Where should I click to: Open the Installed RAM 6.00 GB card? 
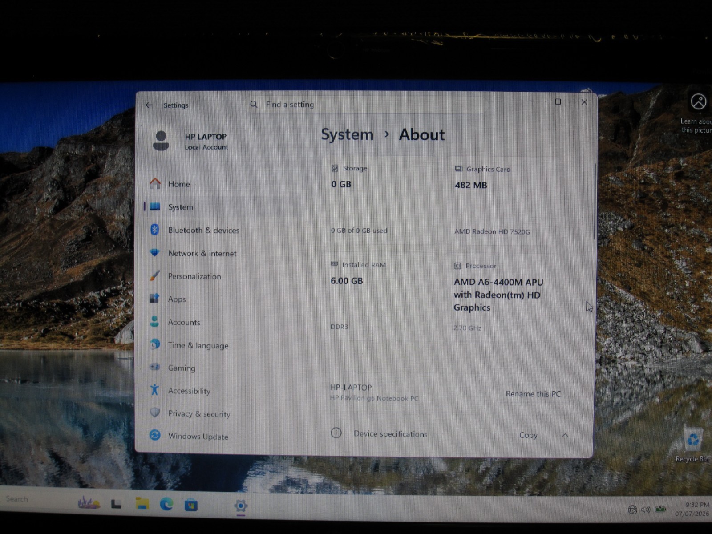click(x=380, y=296)
